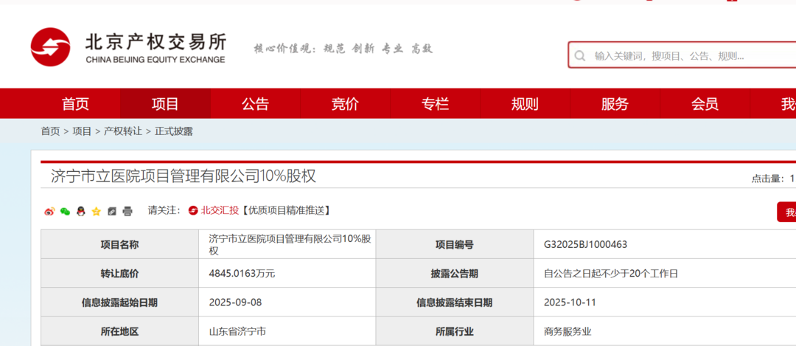Click the Beijing Equity Exchange logo
The image size is (796, 346).
[x=128, y=47]
